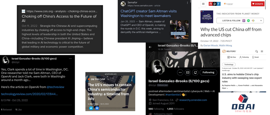The image size is (270, 115).
Task: Turn on notifications with the bell icon
Action: (195, 72)
